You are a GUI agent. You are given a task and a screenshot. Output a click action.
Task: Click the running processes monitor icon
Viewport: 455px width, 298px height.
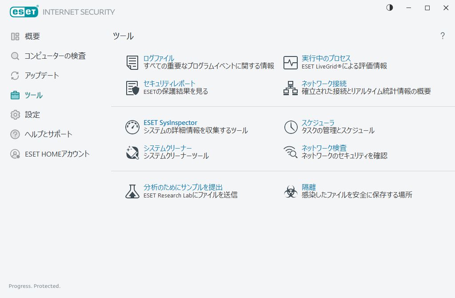point(291,63)
